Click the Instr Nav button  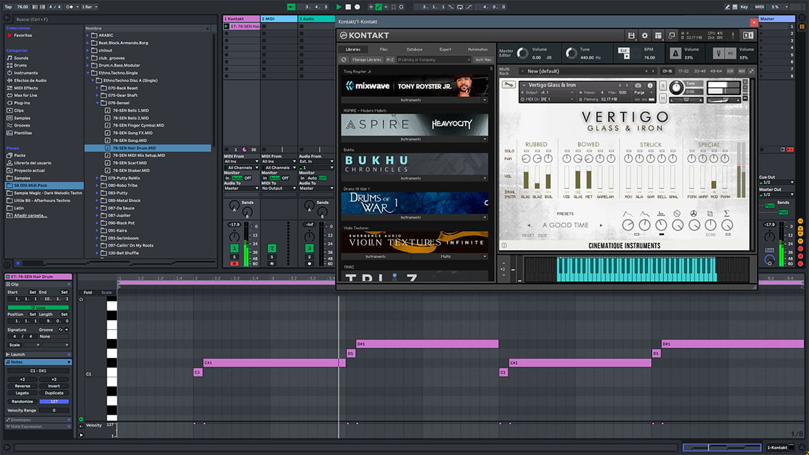point(483,60)
